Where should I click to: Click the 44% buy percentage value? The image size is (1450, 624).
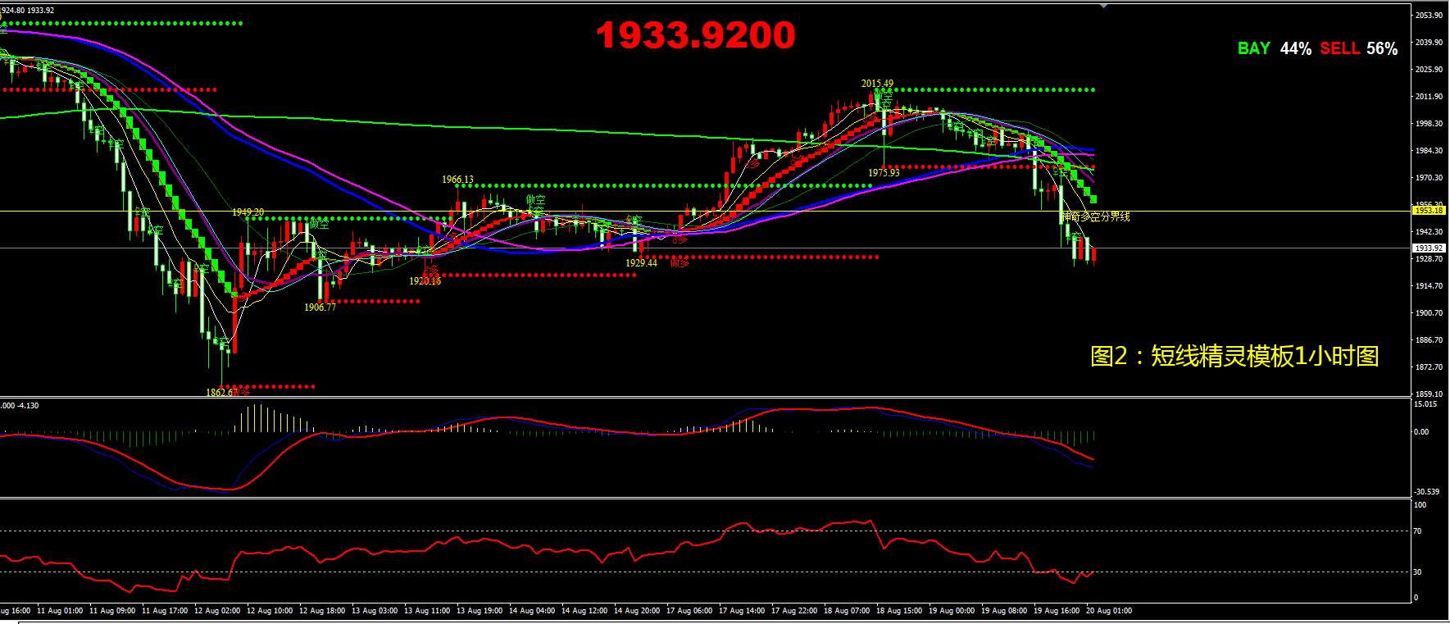pos(1296,49)
